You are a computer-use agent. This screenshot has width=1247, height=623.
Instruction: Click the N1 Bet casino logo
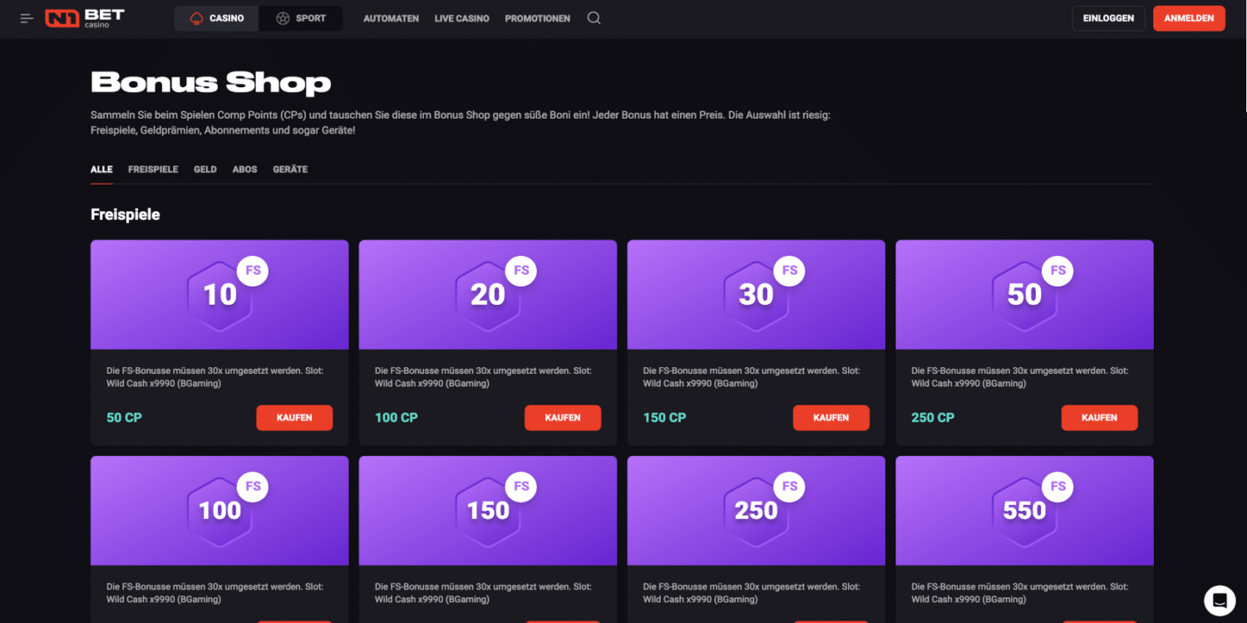pyautogui.click(x=85, y=18)
